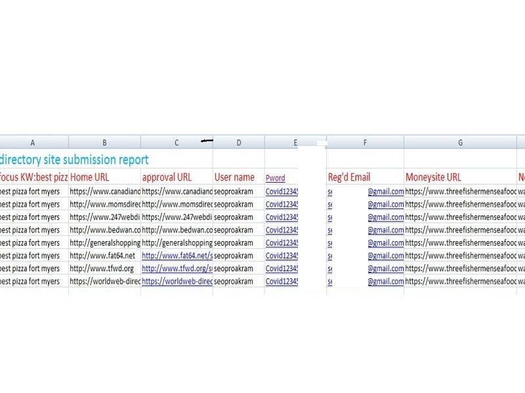Click Covid12345 link in the worldweb-direc row
This screenshot has height=393, width=525.
[282, 282]
